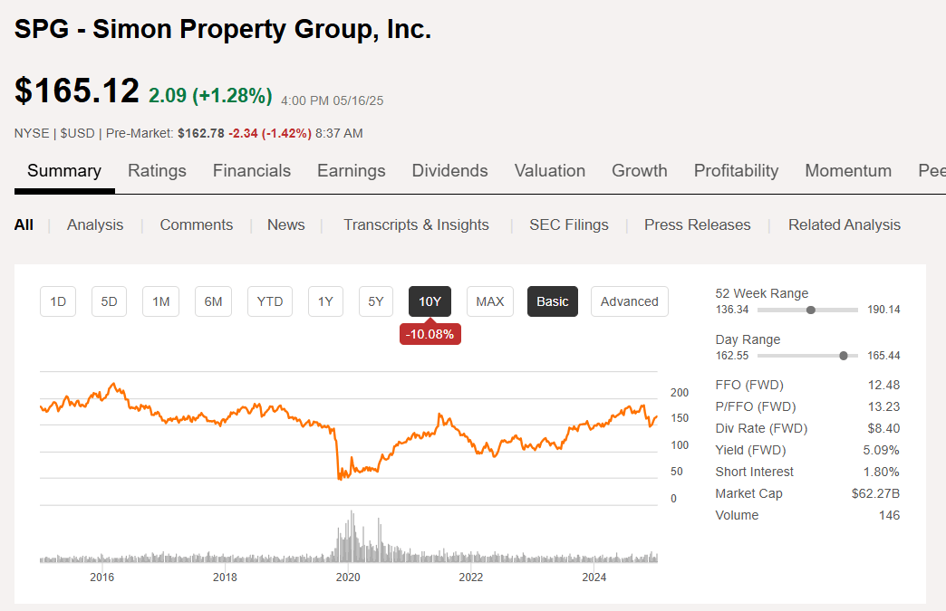Open SEC Filings for SPG
This screenshot has height=611, width=946.
click(x=568, y=224)
